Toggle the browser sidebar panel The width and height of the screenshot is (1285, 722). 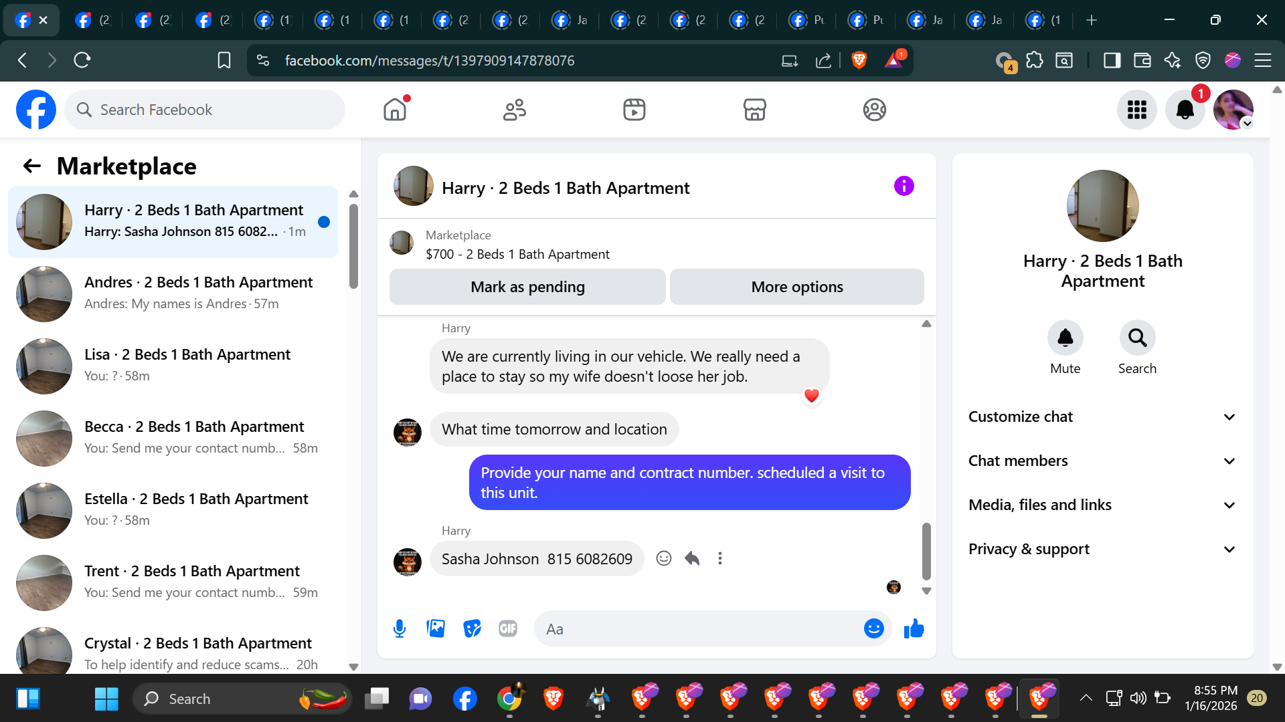tap(1112, 60)
